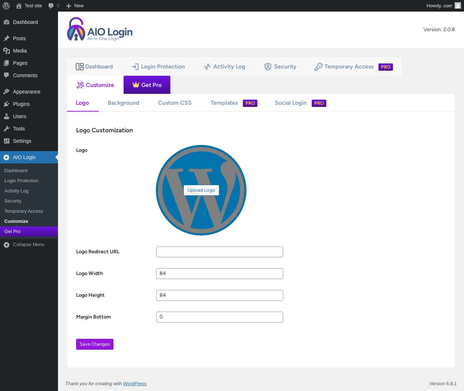Switch to the Background sub-tab
Screen dimensions: 464x391
124,103
